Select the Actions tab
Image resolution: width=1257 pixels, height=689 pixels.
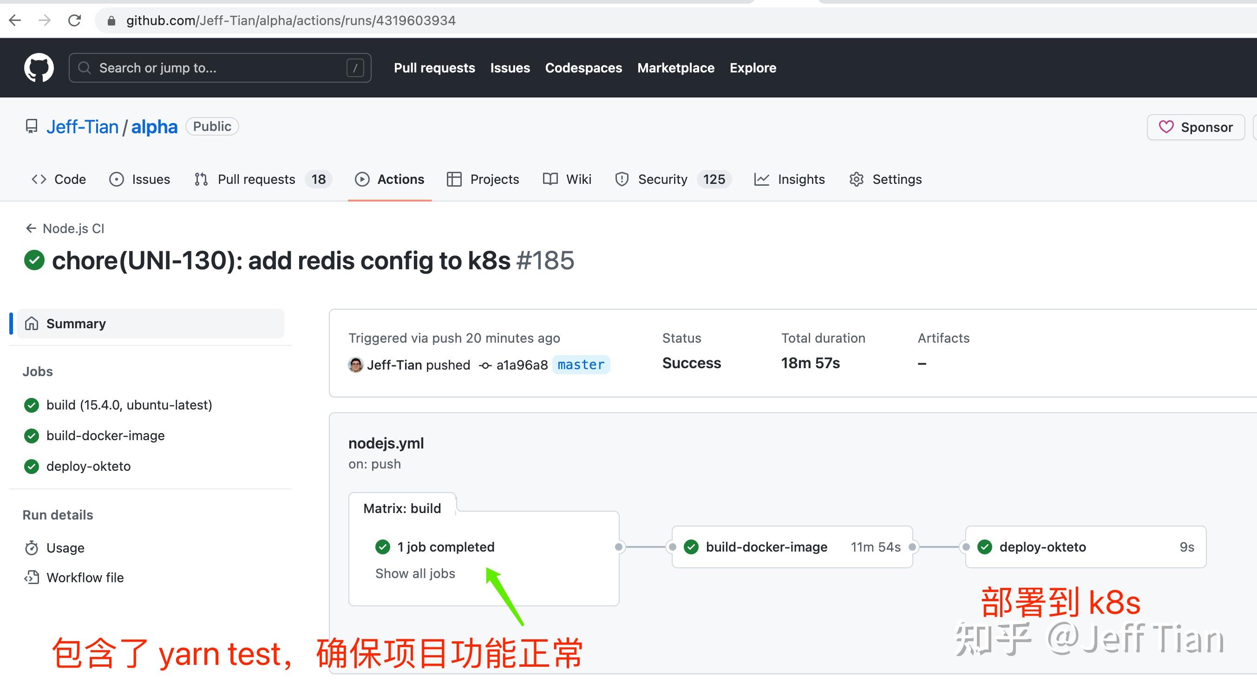(389, 179)
